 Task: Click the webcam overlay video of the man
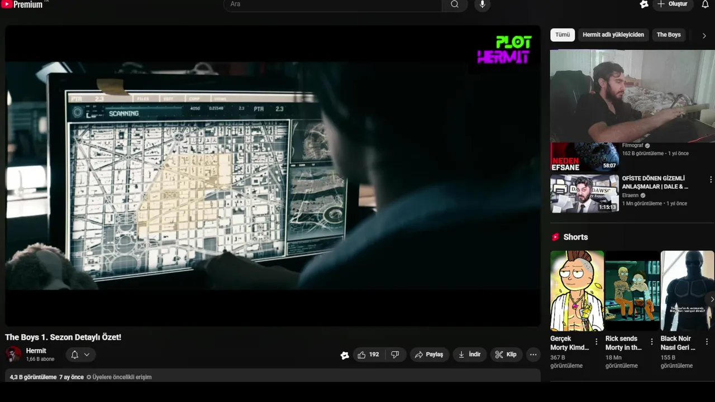(632, 96)
